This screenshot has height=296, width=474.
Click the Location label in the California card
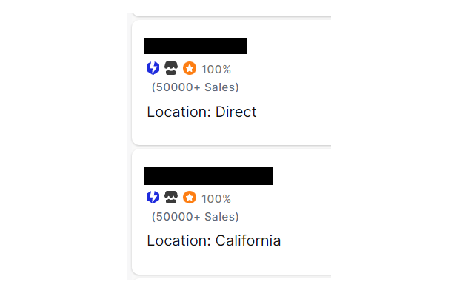[x=179, y=240]
